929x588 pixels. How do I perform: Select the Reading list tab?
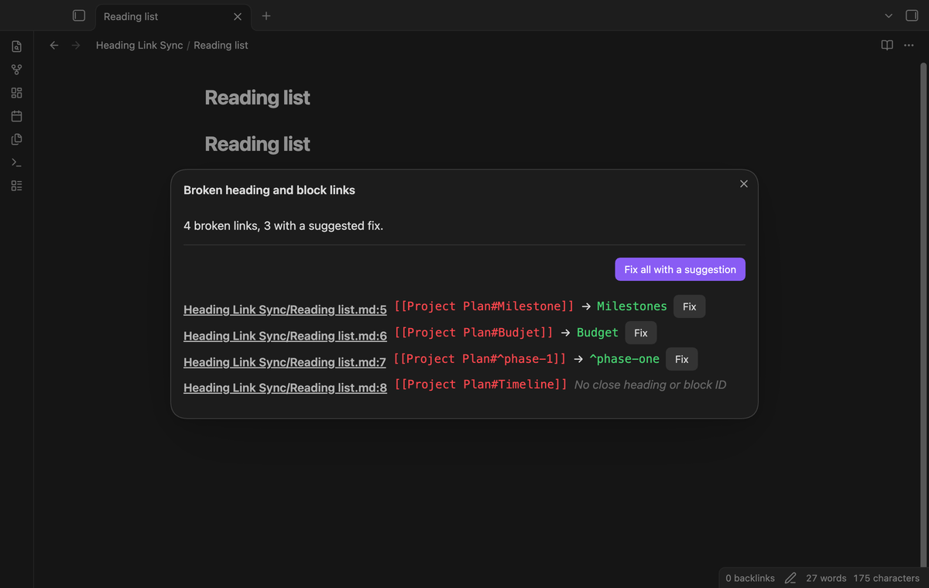pos(172,16)
